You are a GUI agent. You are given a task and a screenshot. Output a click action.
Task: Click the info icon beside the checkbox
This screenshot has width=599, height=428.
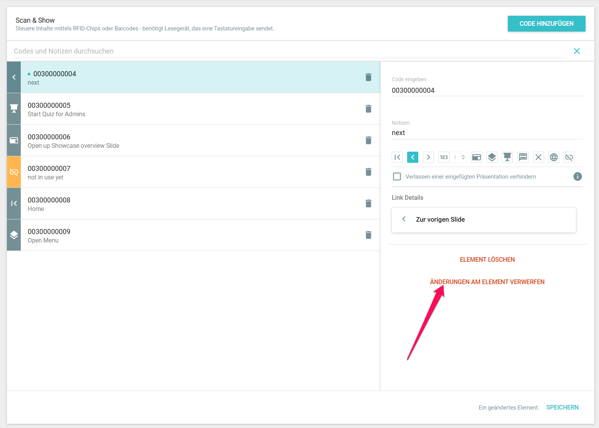pos(577,177)
